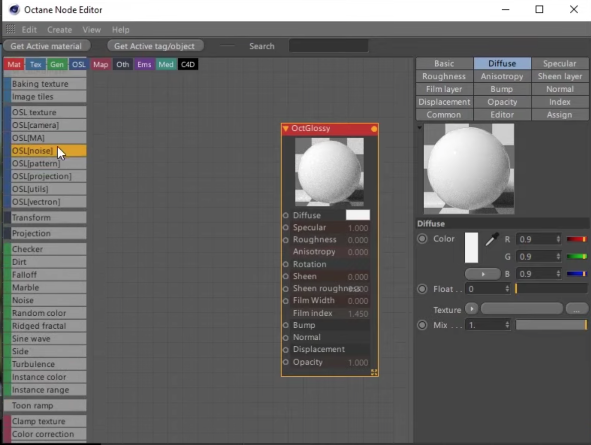The image size is (591, 445).
Task: Pick color with the eyedropper tool
Action: [x=491, y=239]
